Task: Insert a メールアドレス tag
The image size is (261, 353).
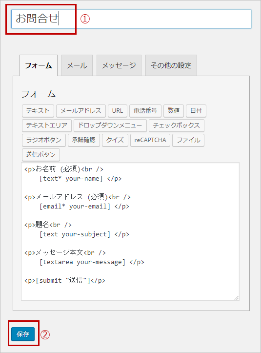Action: (x=81, y=111)
